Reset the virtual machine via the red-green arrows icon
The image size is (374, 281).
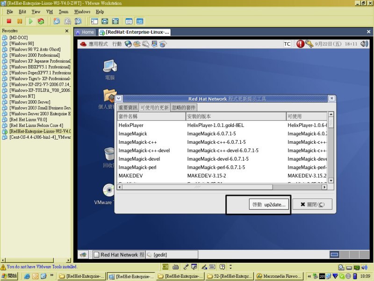tap(41, 21)
